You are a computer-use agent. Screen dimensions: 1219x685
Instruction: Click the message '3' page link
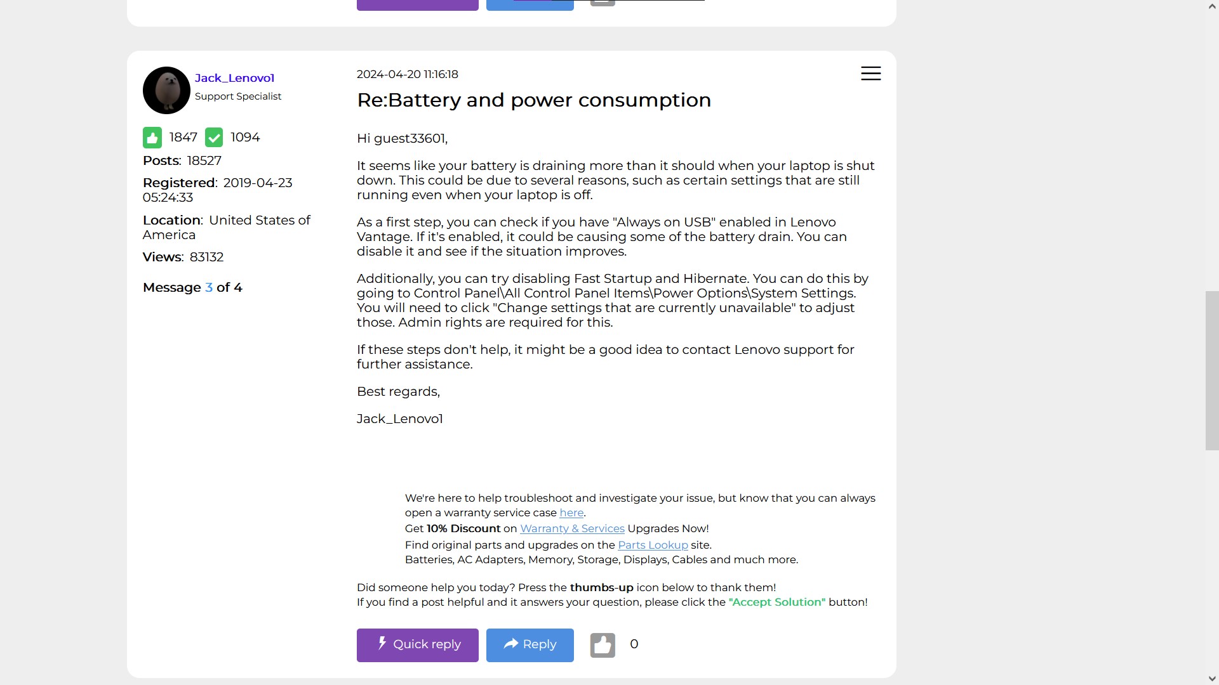pyautogui.click(x=210, y=287)
